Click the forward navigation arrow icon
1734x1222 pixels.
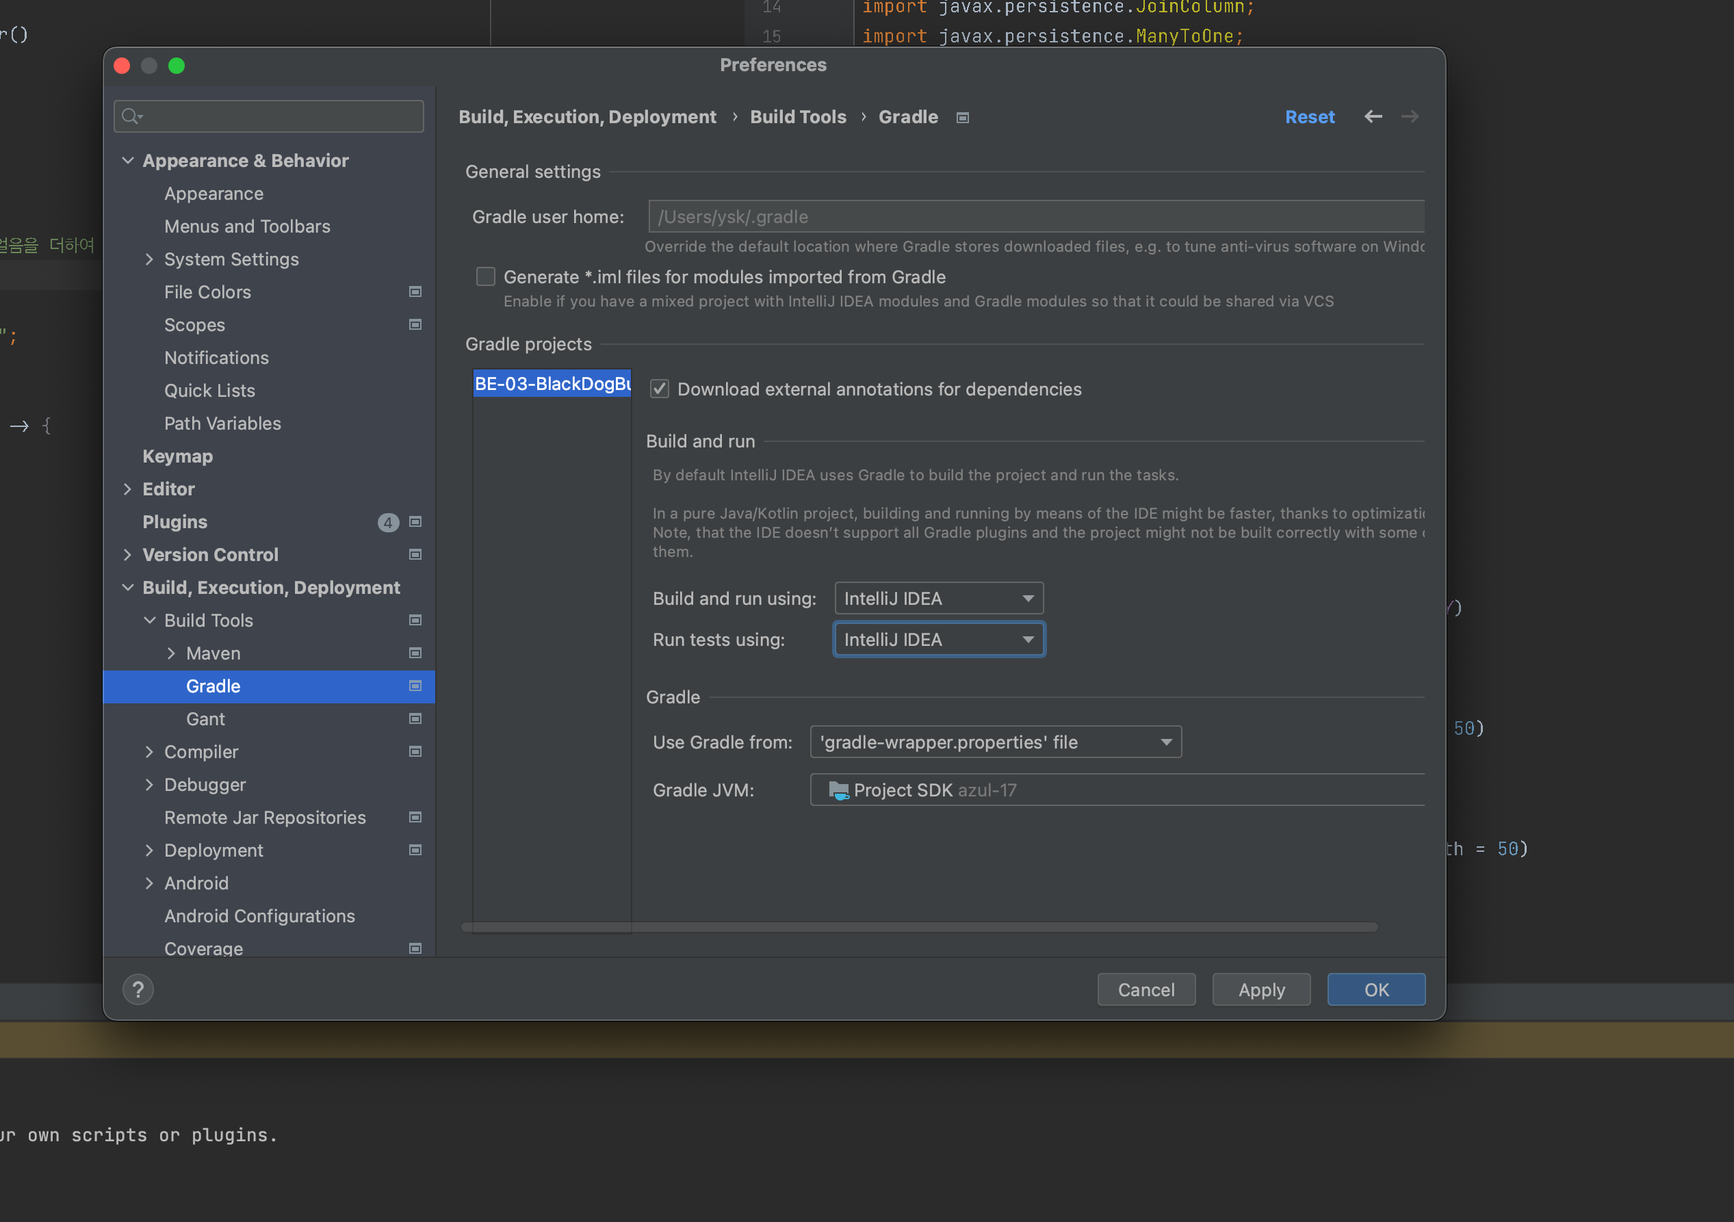point(1409,116)
